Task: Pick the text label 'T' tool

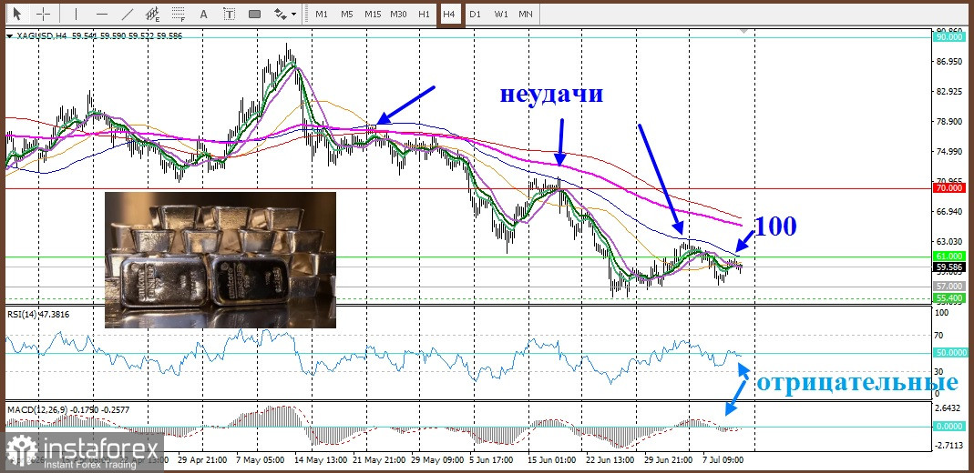Action: point(229,13)
